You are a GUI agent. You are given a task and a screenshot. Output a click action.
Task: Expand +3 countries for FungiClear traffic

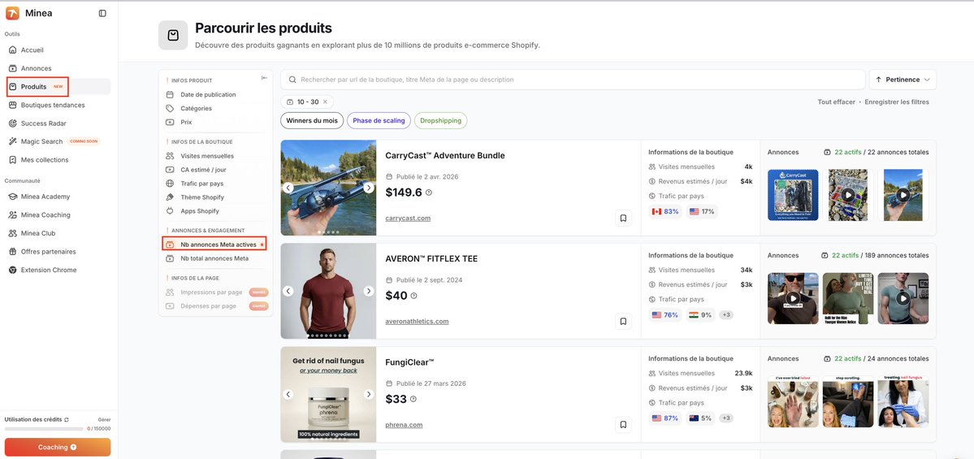[x=726, y=418]
